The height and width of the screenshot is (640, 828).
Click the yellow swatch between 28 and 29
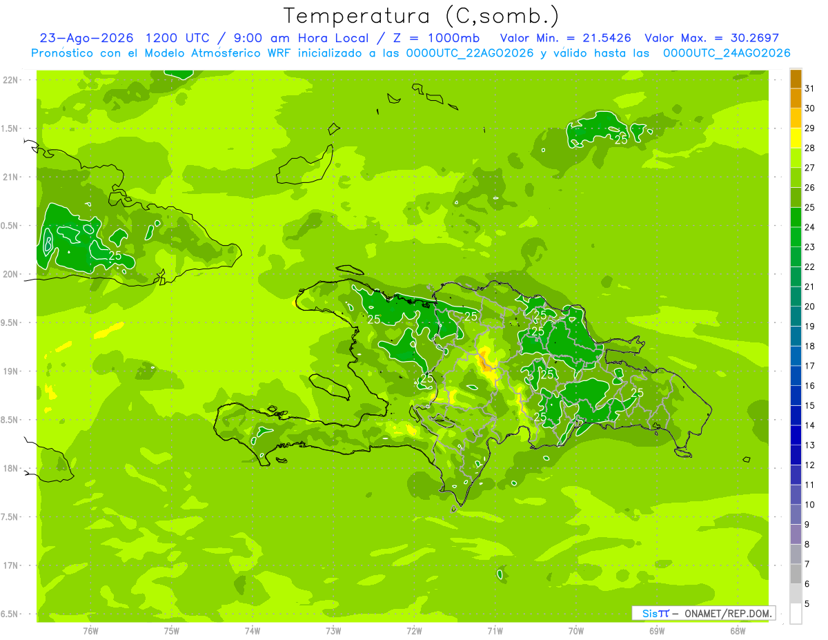tap(796, 138)
